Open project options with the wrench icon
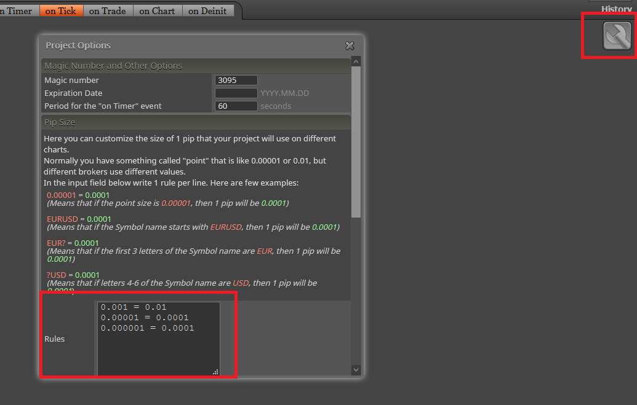 pos(617,36)
